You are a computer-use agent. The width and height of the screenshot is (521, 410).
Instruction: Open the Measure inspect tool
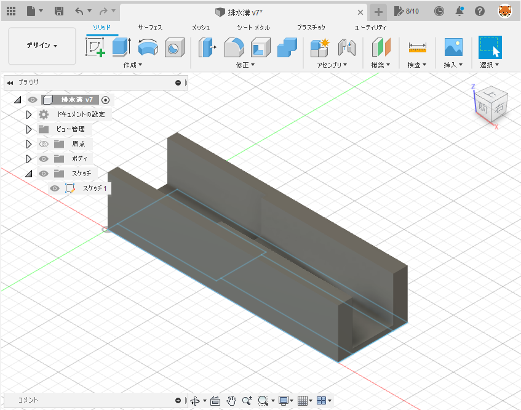(416, 48)
